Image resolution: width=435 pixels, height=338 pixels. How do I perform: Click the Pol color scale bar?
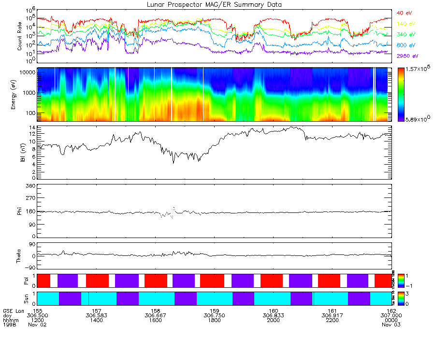pos(401,281)
